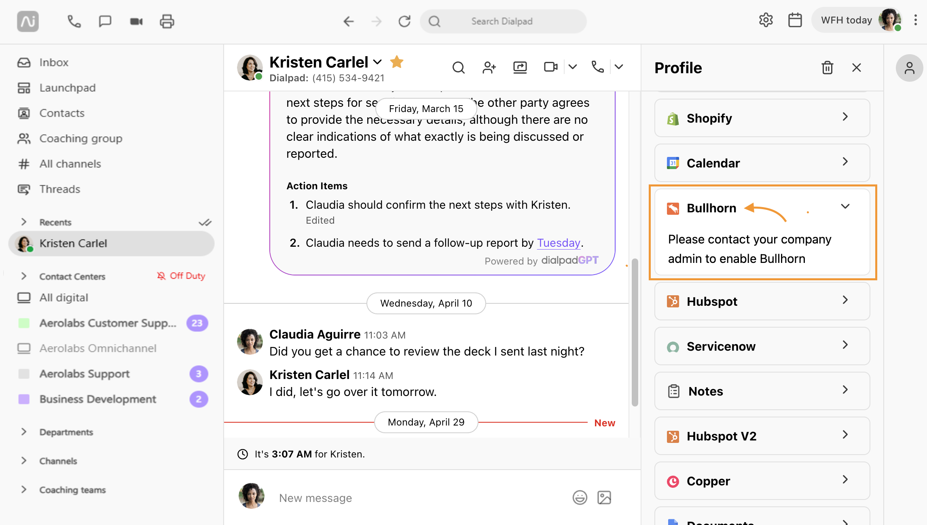
Task: Click the share screen icon
Action: [520, 67]
